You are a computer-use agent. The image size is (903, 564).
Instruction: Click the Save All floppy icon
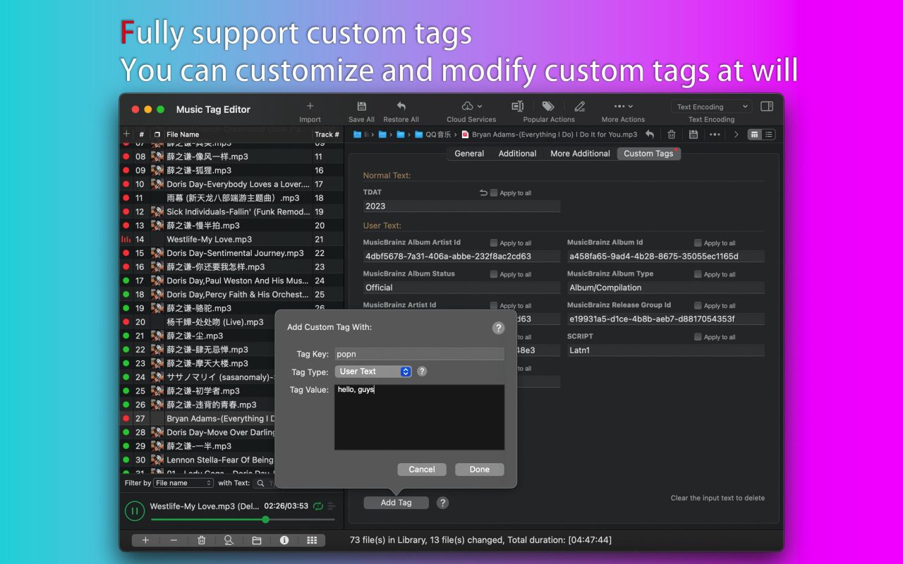pos(361,106)
